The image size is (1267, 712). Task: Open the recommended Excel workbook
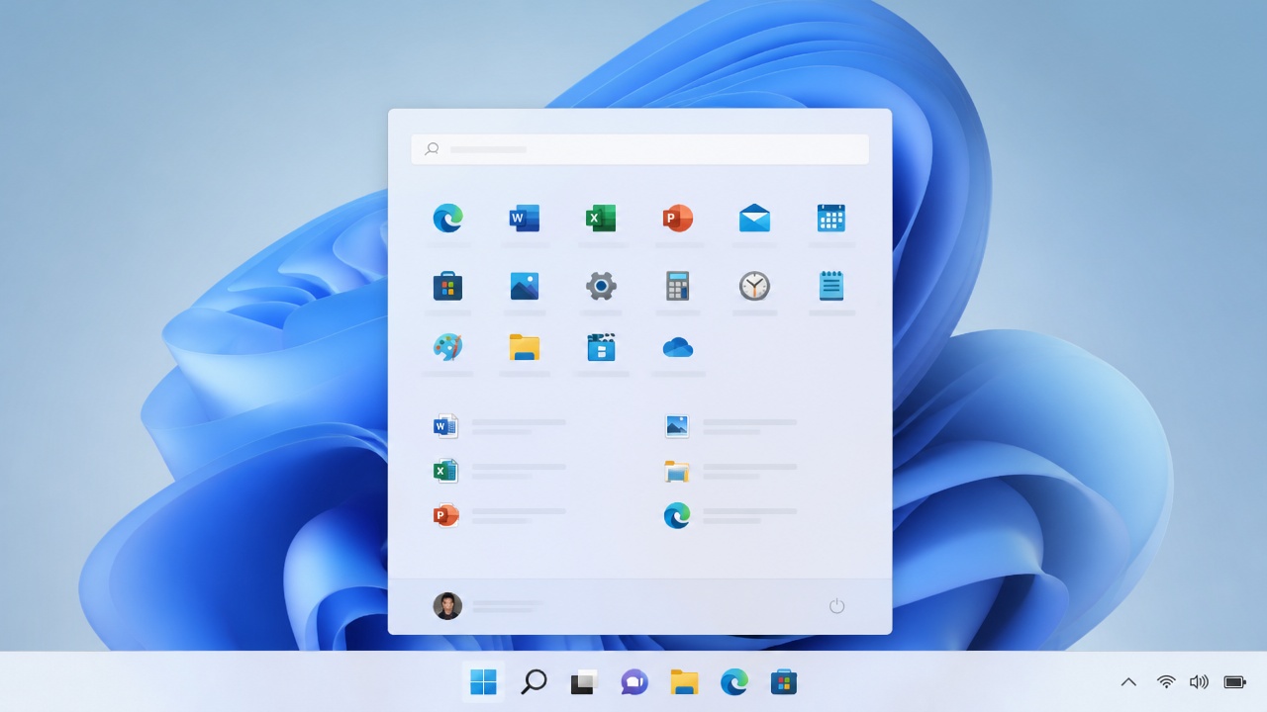tap(445, 471)
